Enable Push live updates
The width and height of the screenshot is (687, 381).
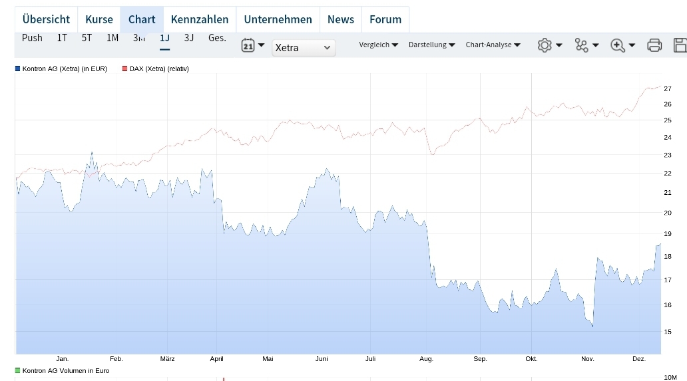pyautogui.click(x=32, y=38)
